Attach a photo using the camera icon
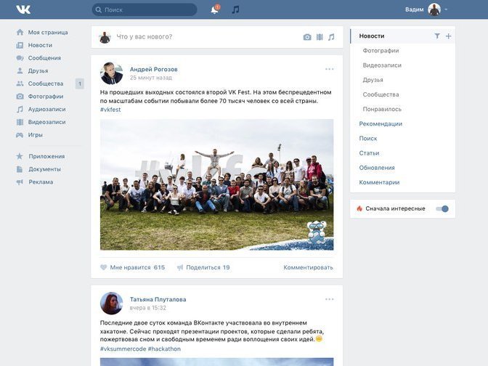Screen dimensions: 488x366 [x=307, y=37]
